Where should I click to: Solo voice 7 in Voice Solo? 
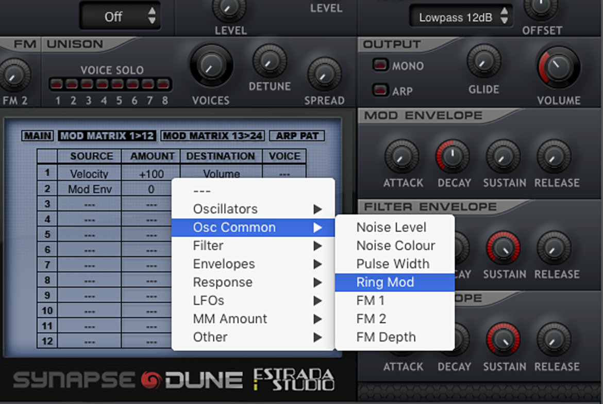coord(148,84)
